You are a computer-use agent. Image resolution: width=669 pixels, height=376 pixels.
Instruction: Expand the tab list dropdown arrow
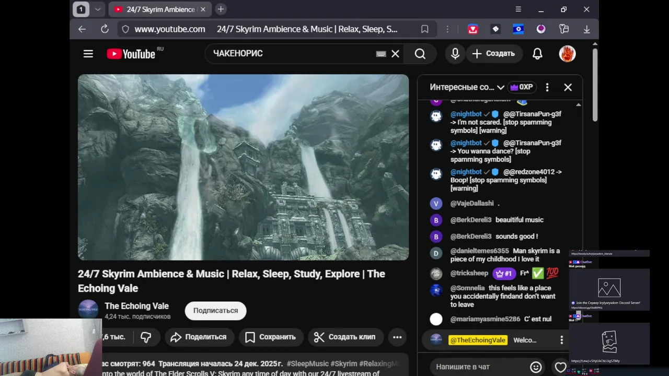click(x=97, y=9)
